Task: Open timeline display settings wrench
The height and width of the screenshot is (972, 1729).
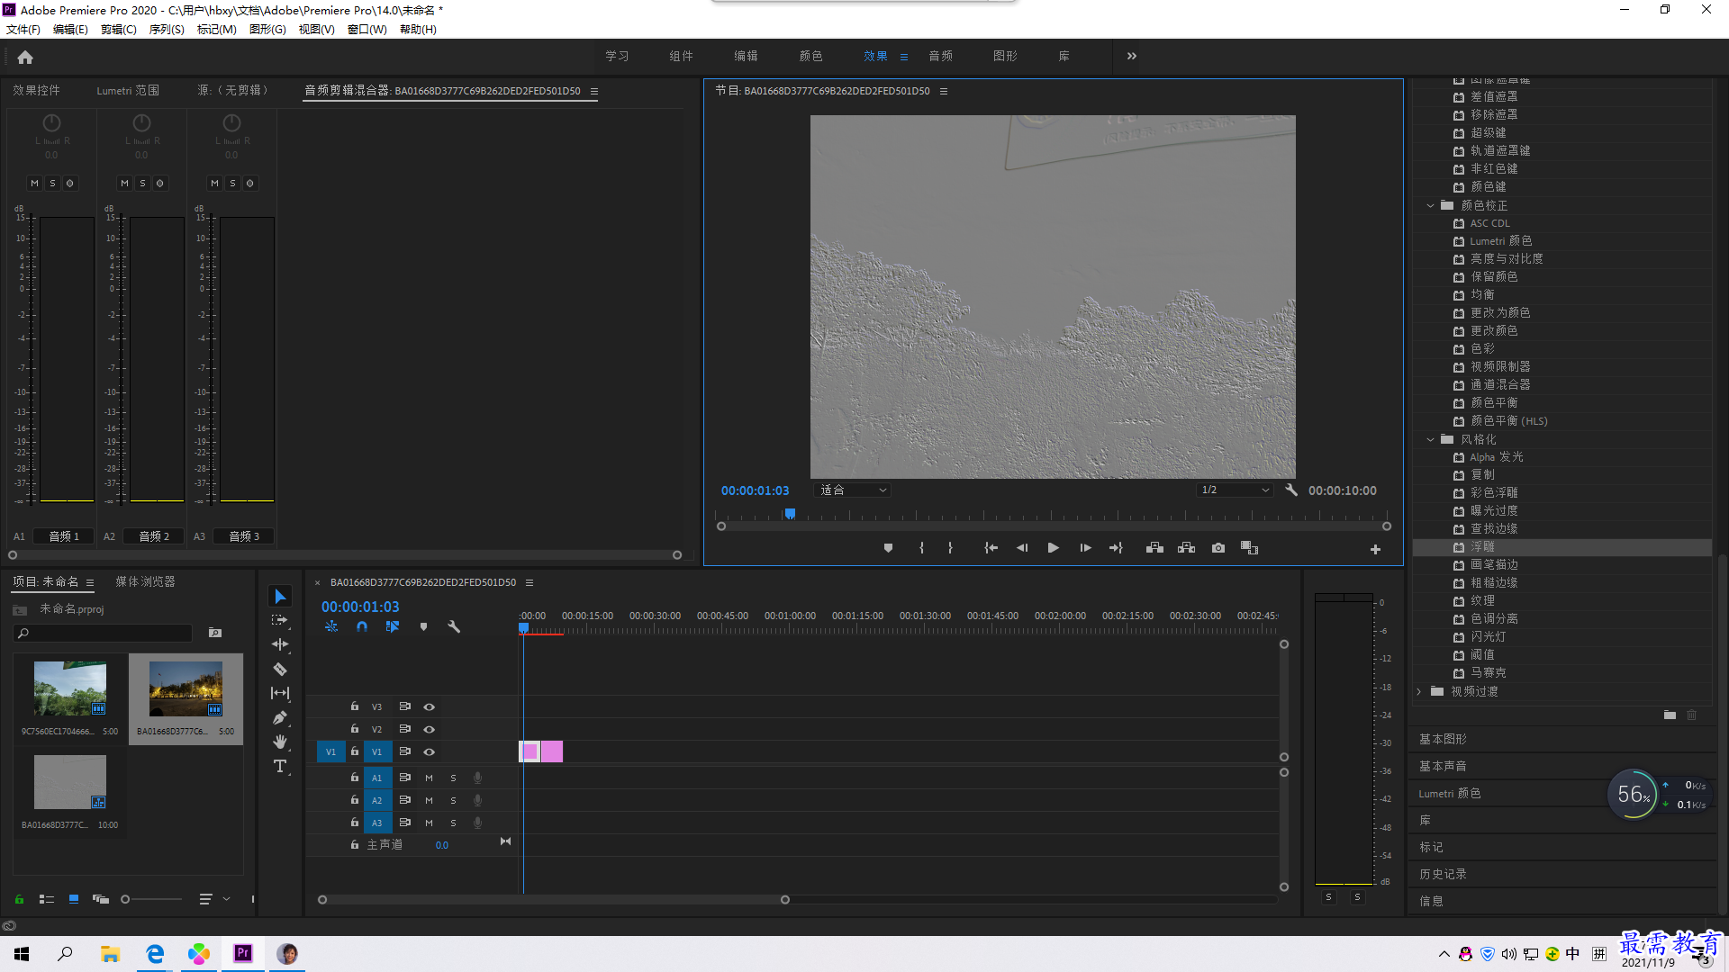Action: [x=454, y=626]
